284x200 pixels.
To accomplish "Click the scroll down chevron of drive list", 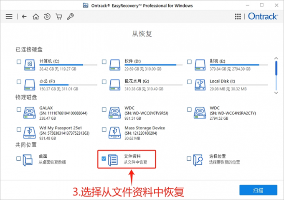I will pos(276,93).
